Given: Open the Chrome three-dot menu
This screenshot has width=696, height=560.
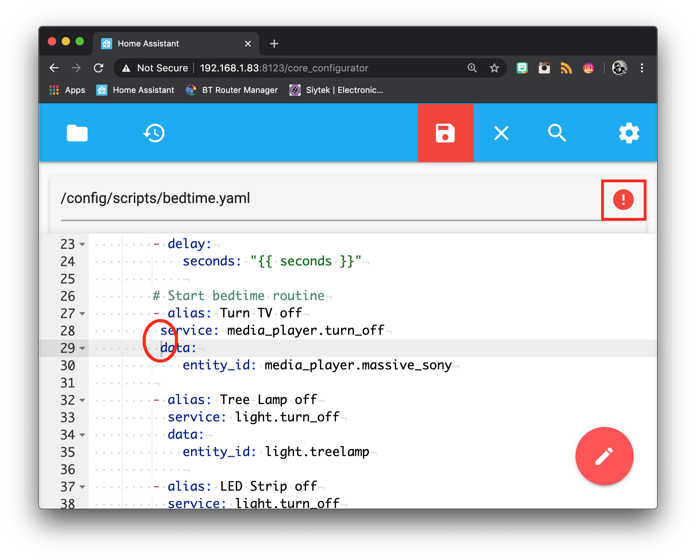Looking at the screenshot, I should pos(642,68).
